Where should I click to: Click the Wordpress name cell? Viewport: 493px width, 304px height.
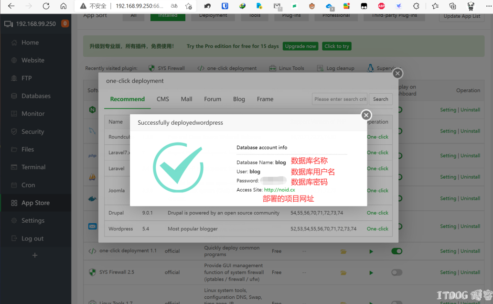point(121,229)
